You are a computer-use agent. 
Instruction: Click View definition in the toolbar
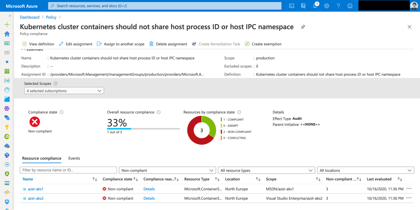[38, 44]
